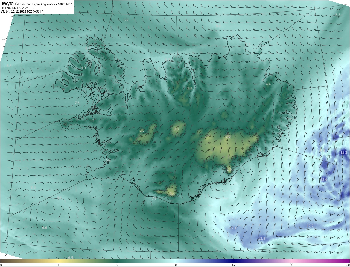
Task: Click the 13.6 value label on the map
Action: (x=324, y=179)
